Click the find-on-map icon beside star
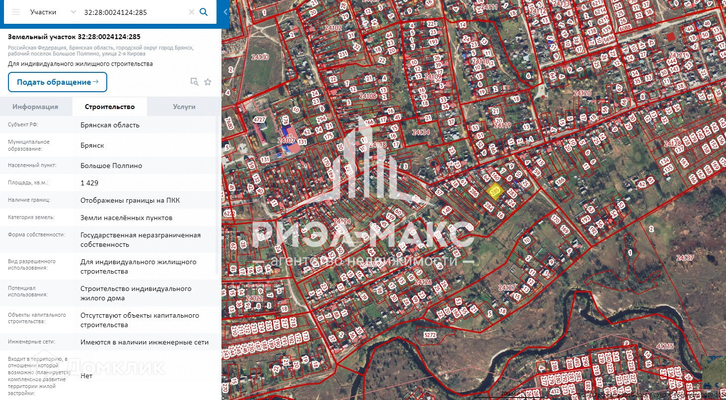Screen dimensions: 726x400 [x=194, y=82]
